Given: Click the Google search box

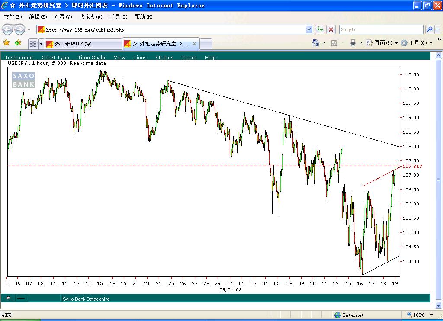Looking at the screenshot, I should point(381,29).
